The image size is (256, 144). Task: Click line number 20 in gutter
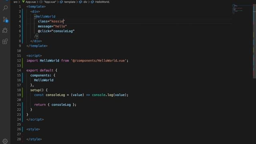19,100
